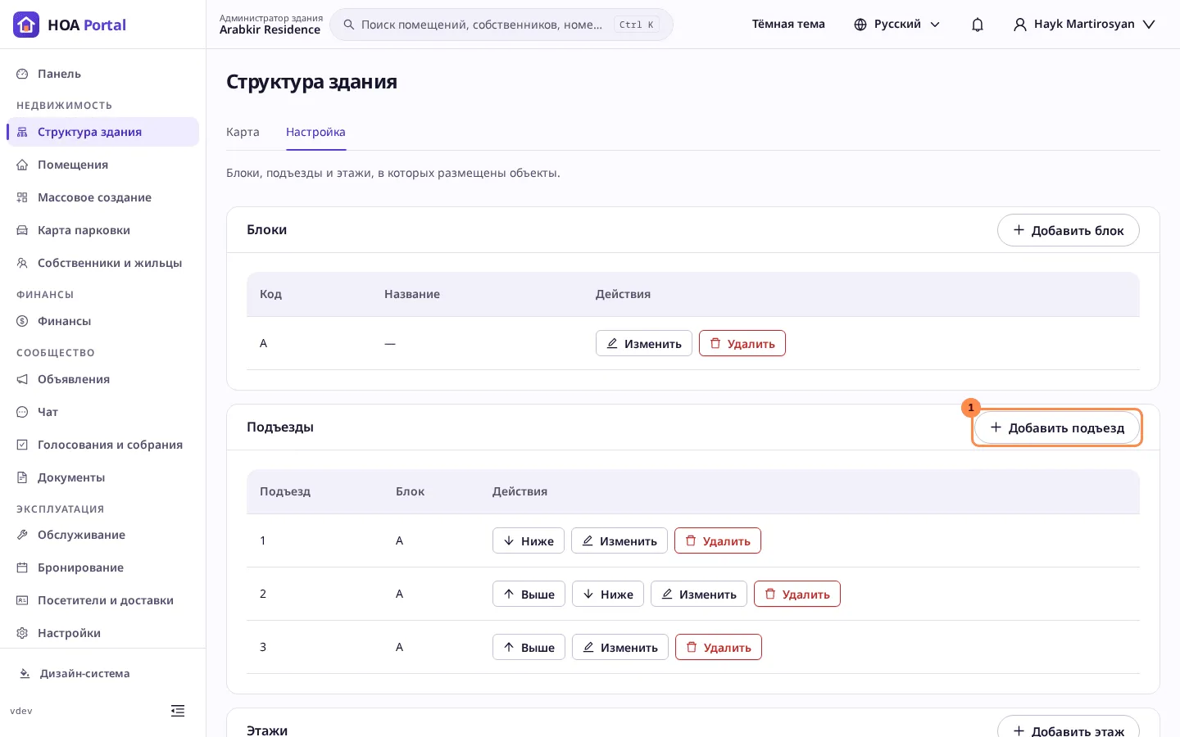Delete block A with Удалить

[x=742, y=344]
